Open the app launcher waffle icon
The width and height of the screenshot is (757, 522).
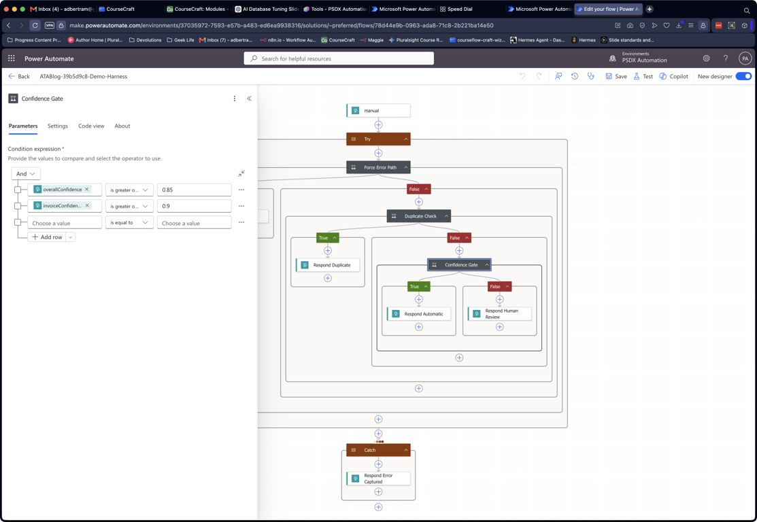[12, 58]
